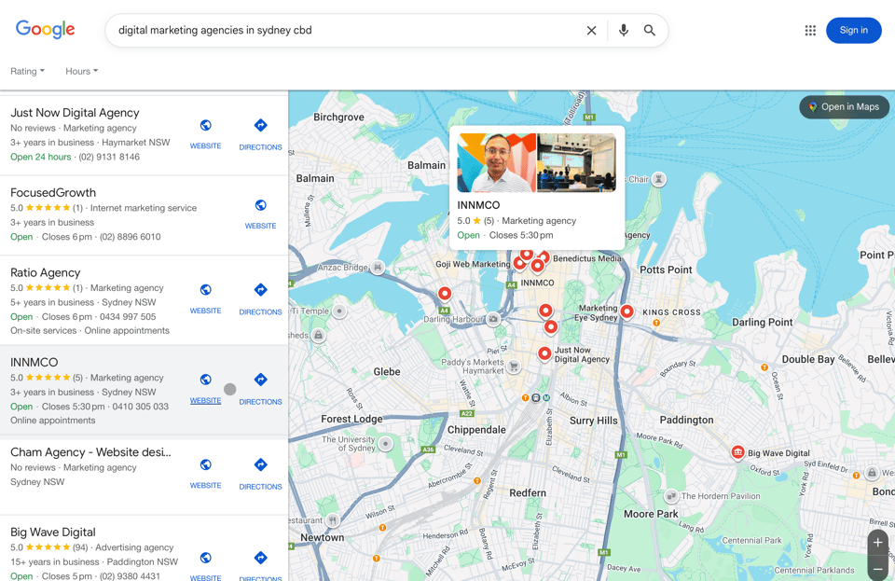
Task: Get directions to Just Now Digital Agency
Action: click(260, 125)
